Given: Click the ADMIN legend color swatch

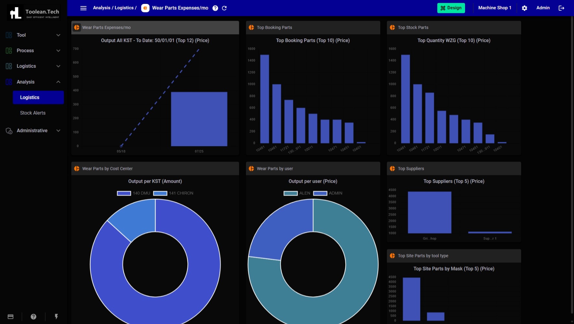Looking at the screenshot, I should click(320, 193).
